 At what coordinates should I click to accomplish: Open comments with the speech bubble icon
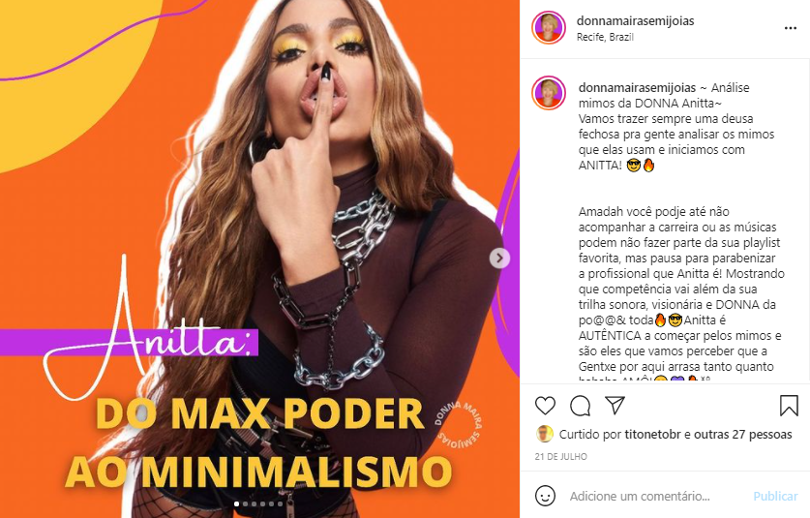point(580,406)
